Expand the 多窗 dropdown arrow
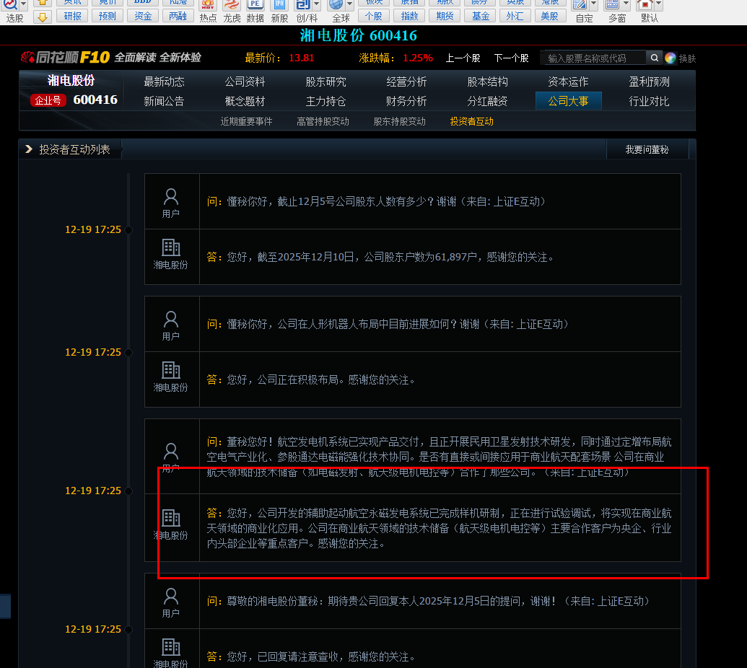The height and width of the screenshot is (668, 747). (626, 5)
